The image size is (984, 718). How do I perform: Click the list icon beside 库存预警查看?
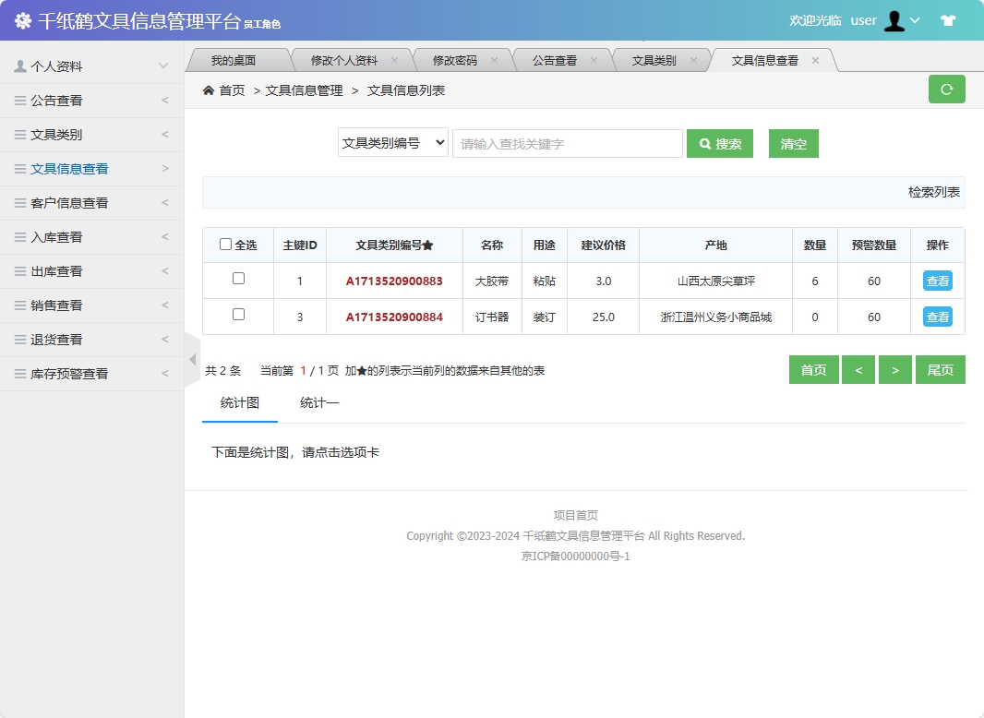point(20,374)
